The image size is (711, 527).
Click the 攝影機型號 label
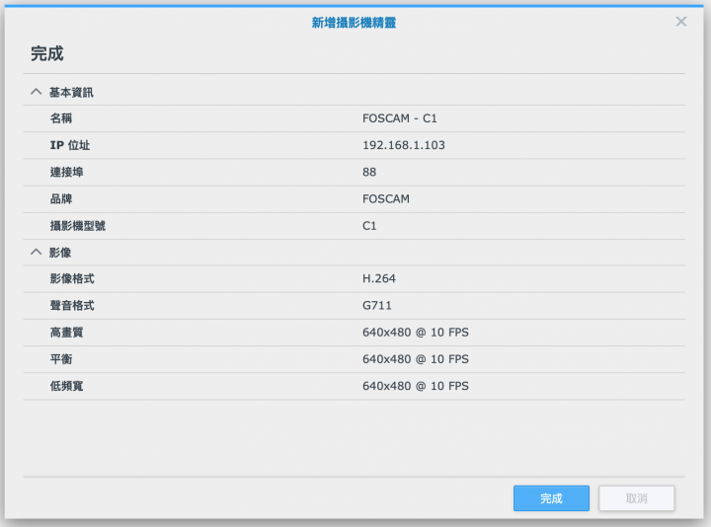78,225
